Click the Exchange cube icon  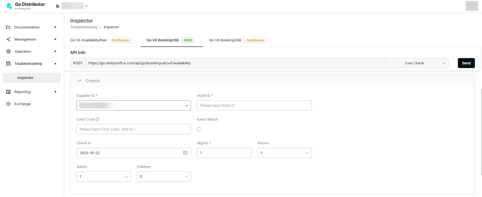[x=8, y=104]
